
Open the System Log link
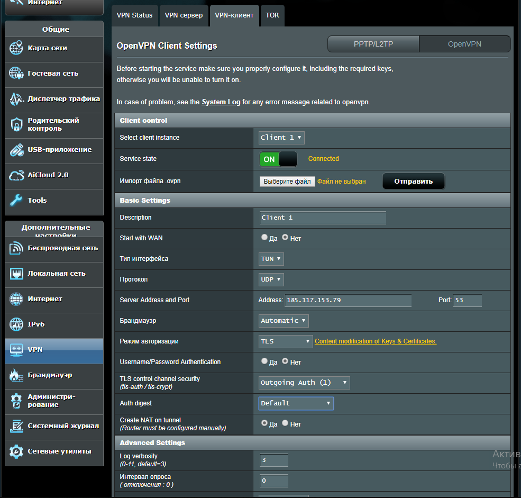coord(221,102)
